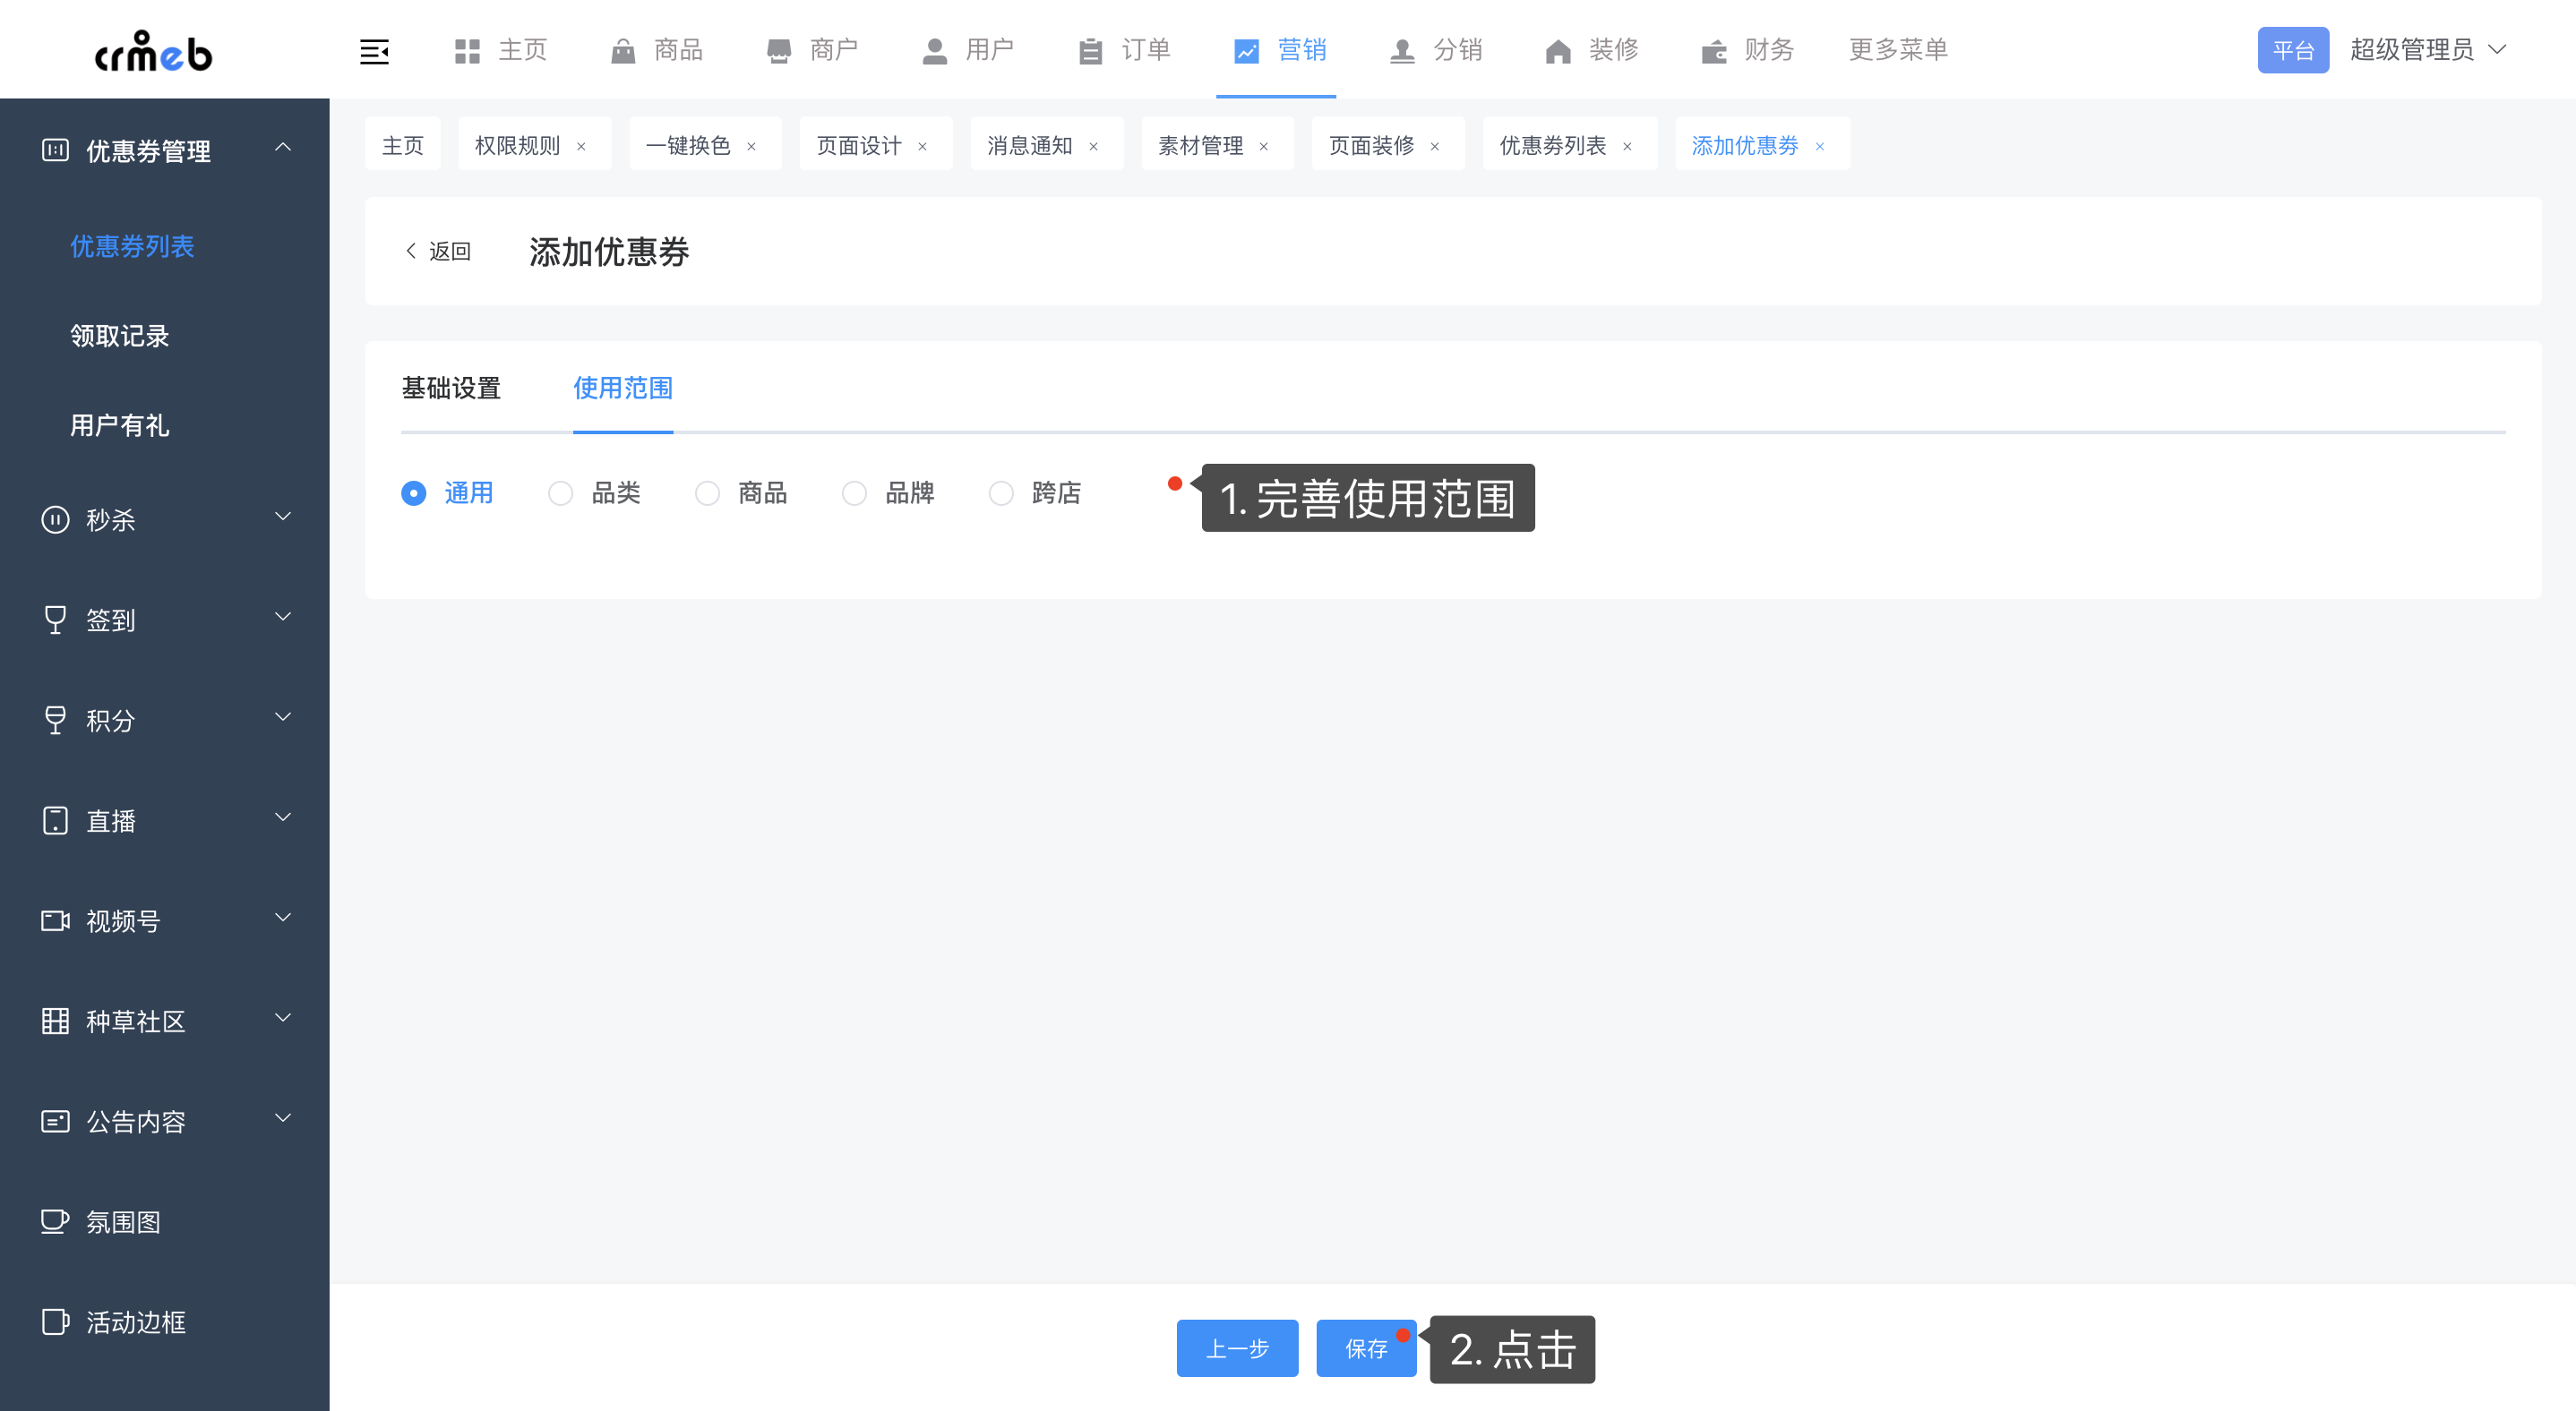Click the 氛围图 cup icon in sidebar

(x=55, y=1221)
